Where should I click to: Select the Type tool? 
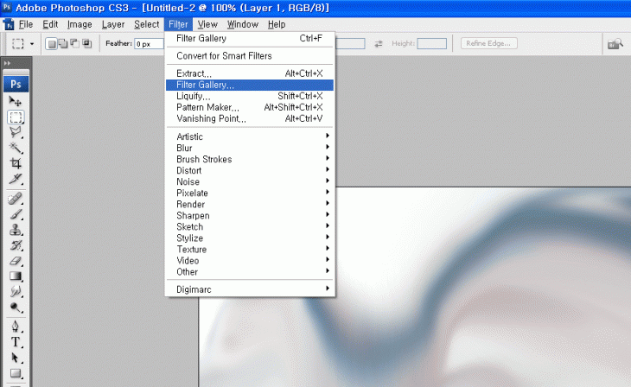[x=16, y=342]
